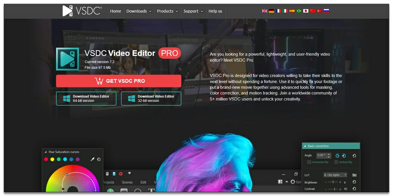This screenshot has width=393, height=196.
Task: Open the Help us page
Action: pyautogui.click(x=215, y=11)
